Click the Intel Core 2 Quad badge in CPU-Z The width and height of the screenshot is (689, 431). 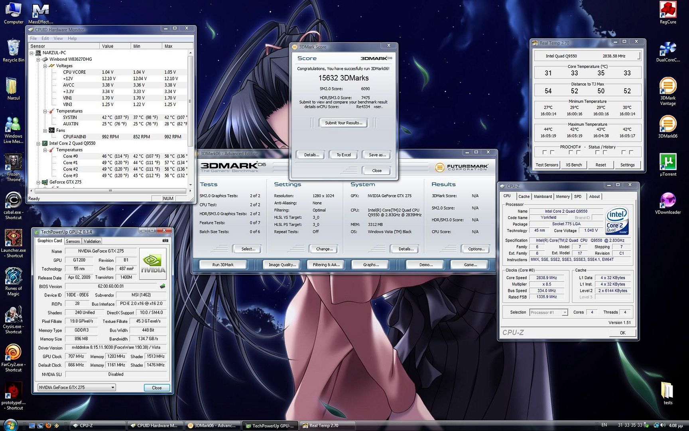[x=617, y=220]
